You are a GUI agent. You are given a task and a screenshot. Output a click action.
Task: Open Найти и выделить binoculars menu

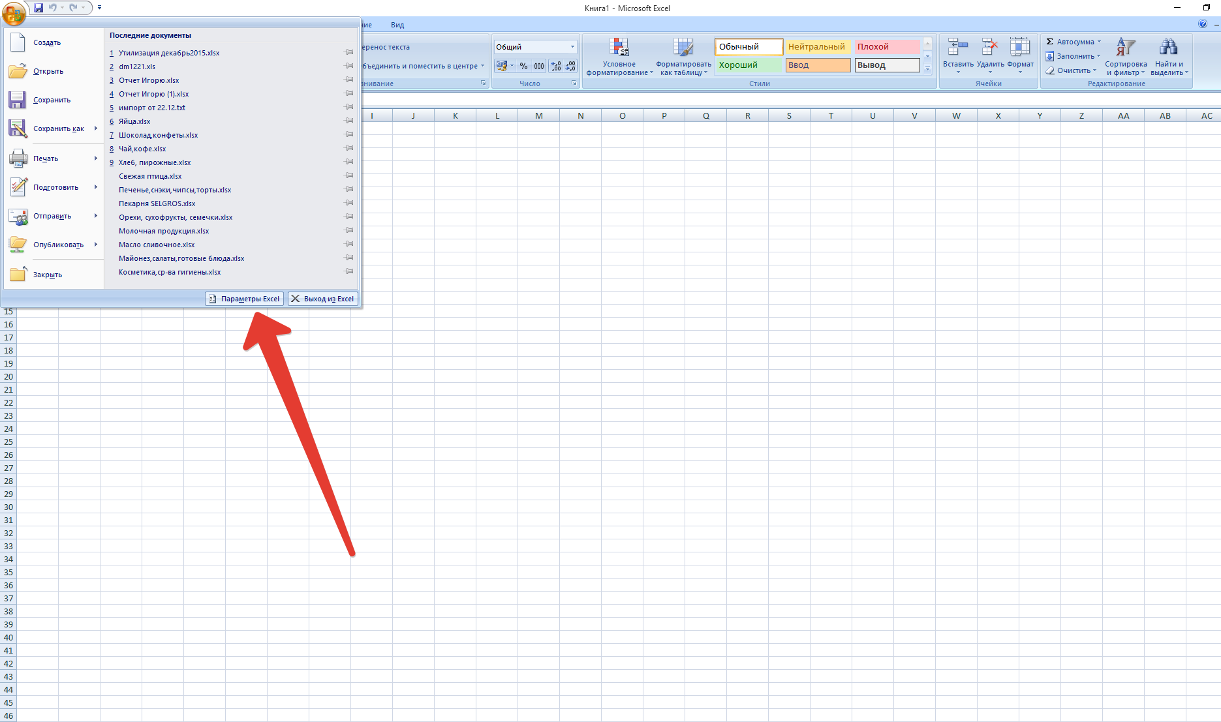1169,57
